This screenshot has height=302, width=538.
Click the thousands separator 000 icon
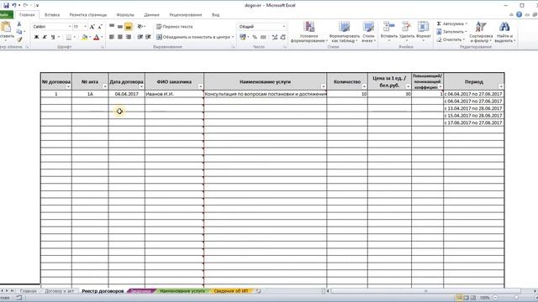click(263, 37)
